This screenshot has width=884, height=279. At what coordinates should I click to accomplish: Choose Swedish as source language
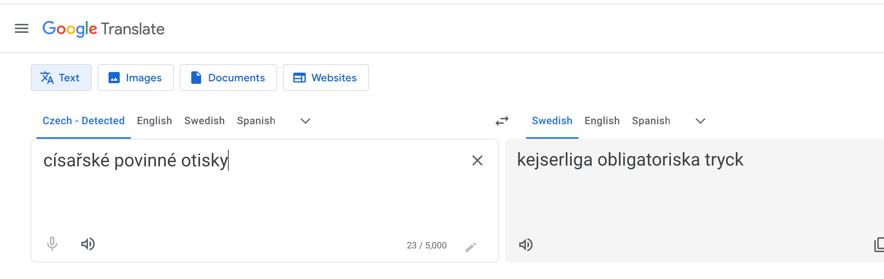pos(204,121)
